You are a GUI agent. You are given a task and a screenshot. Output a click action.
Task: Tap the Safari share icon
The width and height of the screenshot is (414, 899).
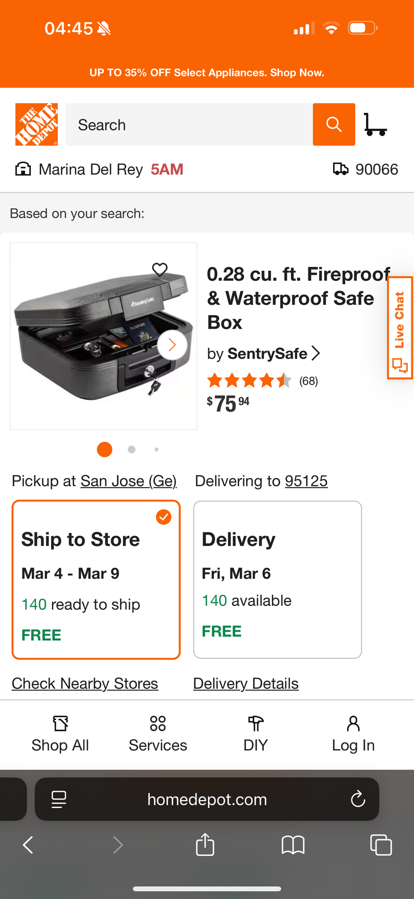[x=205, y=845]
